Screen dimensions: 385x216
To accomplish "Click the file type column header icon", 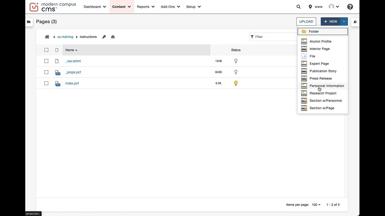I will pyautogui.click(x=57, y=50).
